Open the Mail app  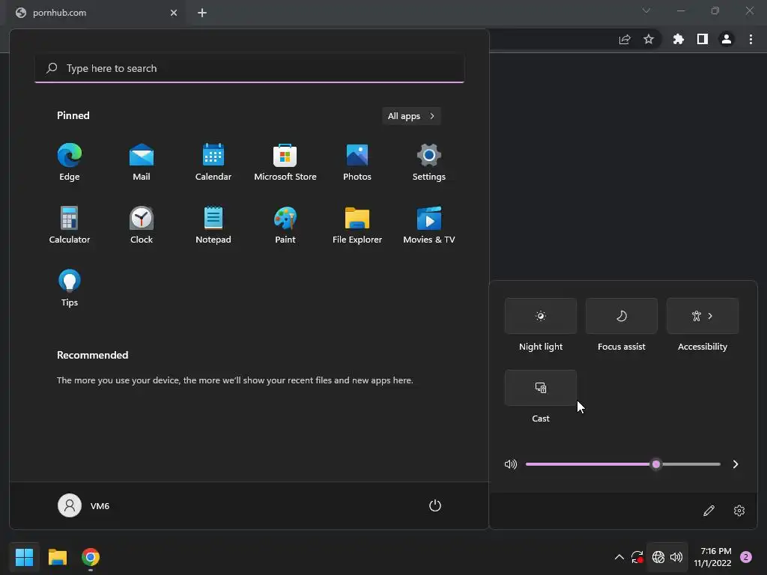pyautogui.click(x=142, y=162)
